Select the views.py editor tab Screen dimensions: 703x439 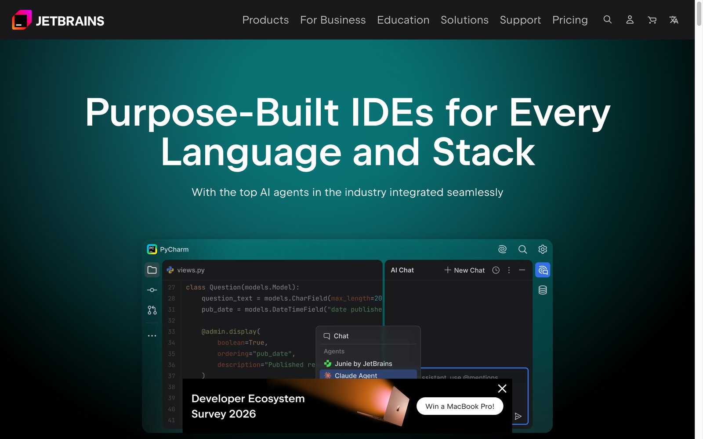[x=186, y=270]
